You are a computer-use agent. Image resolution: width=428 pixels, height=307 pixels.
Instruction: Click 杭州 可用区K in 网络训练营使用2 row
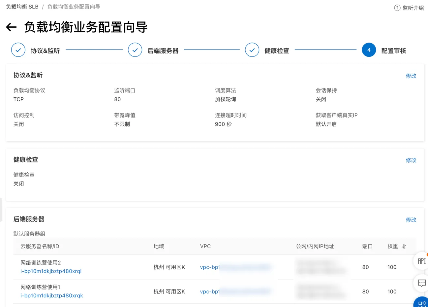(x=169, y=267)
